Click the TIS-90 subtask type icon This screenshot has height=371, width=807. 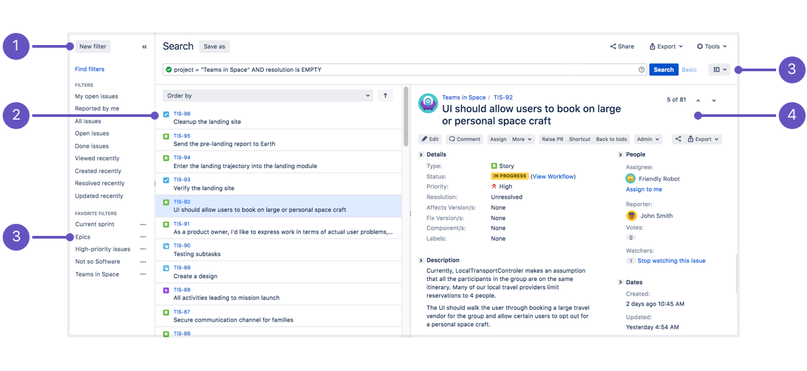point(166,246)
